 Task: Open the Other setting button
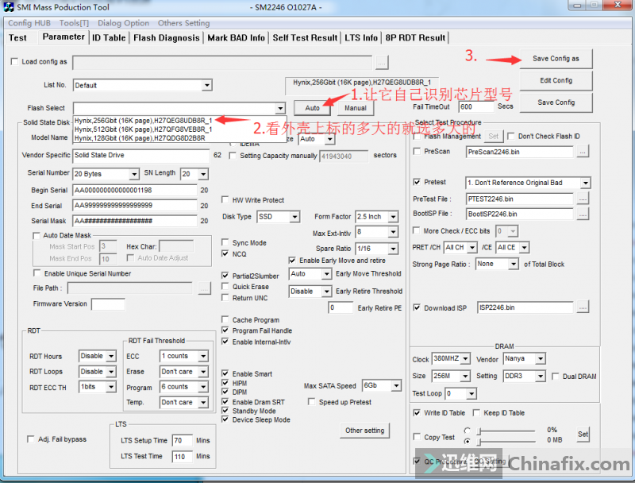(364, 431)
